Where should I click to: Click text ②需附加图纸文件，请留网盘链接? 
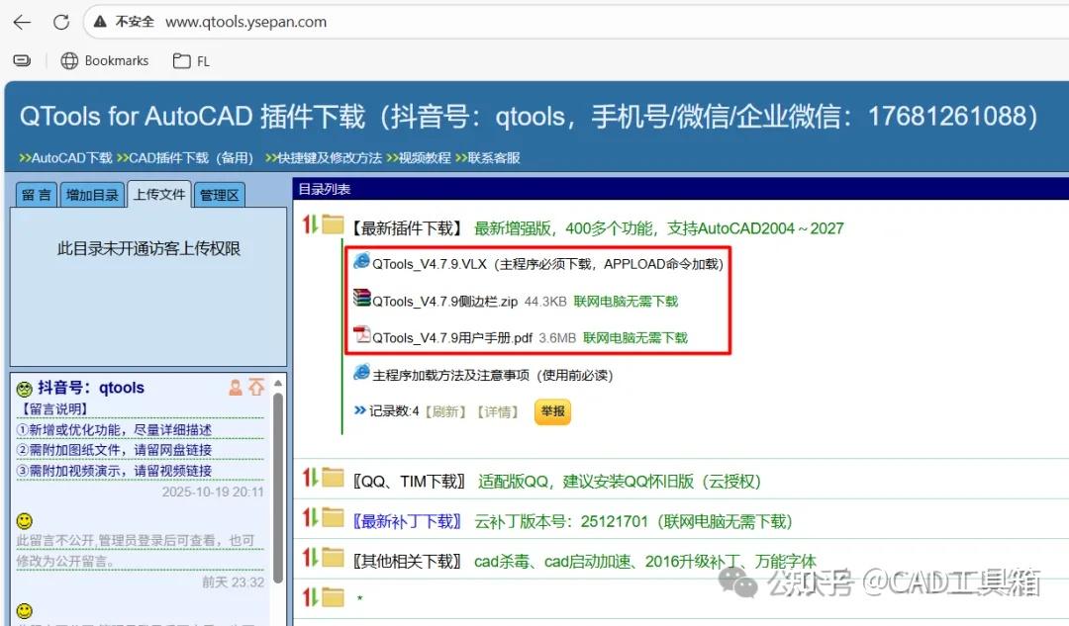(114, 450)
